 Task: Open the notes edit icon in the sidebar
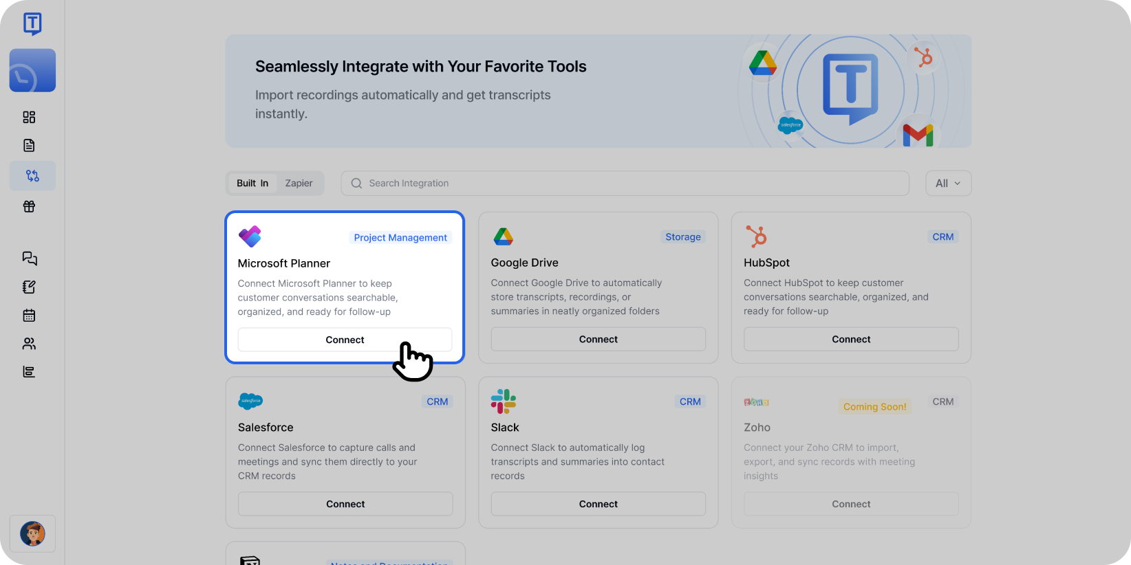pyautogui.click(x=29, y=287)
